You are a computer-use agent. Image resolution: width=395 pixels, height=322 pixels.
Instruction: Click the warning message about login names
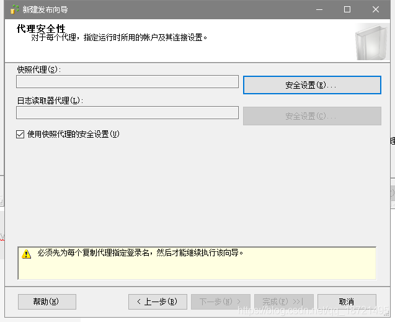tap(141, 253)
